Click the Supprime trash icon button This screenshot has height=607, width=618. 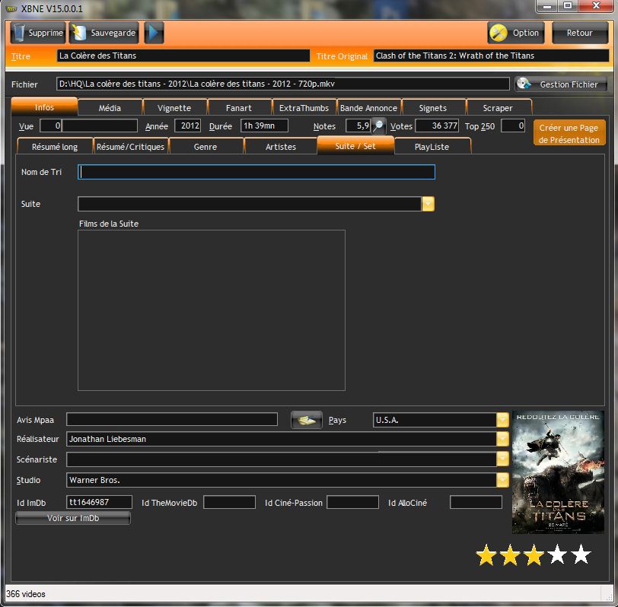(x=38, y=33)
